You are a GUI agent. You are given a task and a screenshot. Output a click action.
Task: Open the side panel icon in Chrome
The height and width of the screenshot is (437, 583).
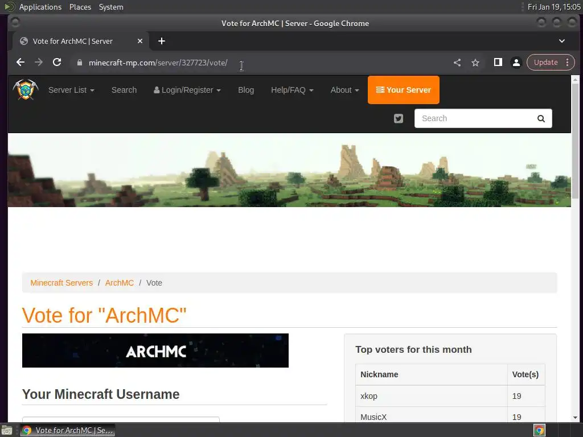(x=498, y=63)
